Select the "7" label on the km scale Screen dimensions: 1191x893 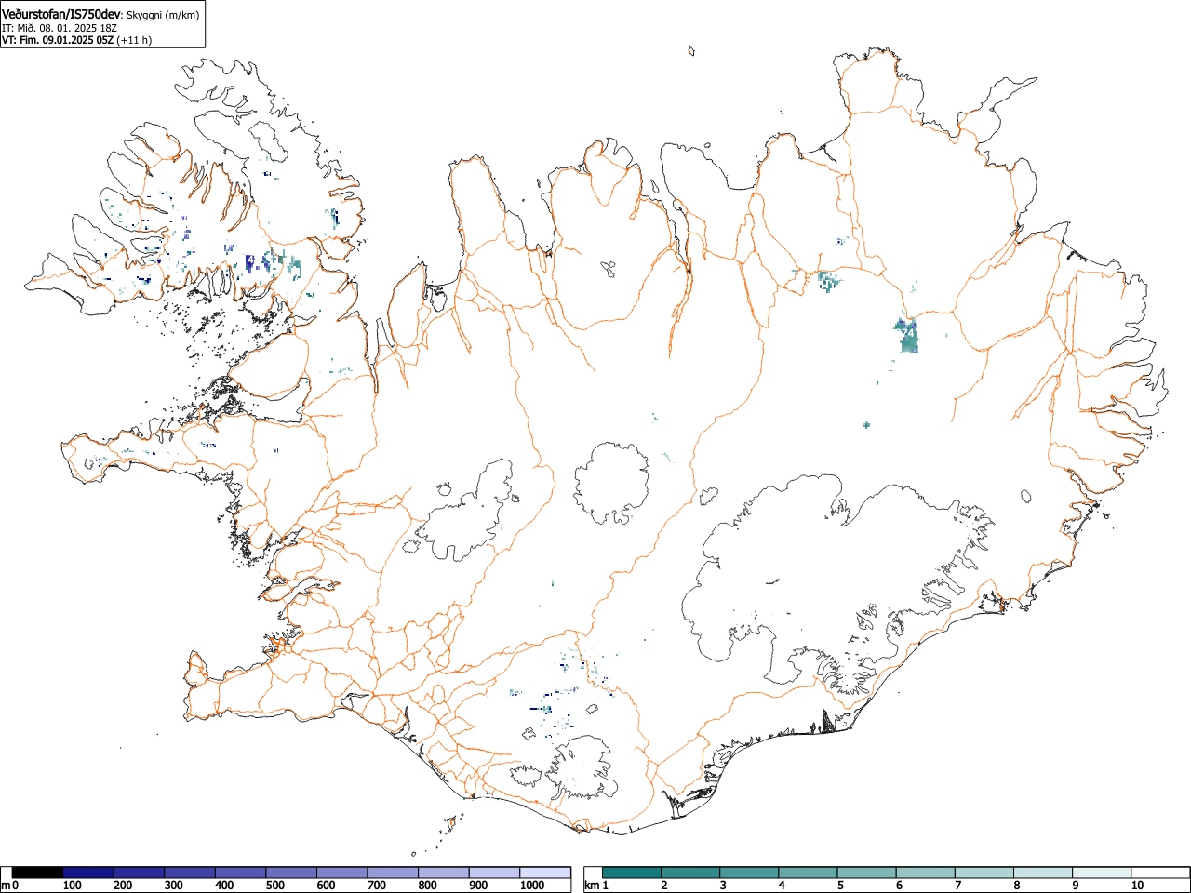coord(957,886)
